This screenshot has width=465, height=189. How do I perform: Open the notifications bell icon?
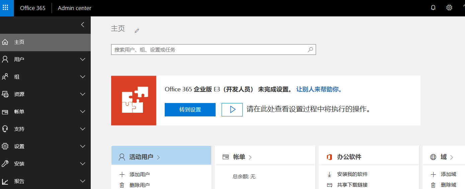(x=433, y=8)
